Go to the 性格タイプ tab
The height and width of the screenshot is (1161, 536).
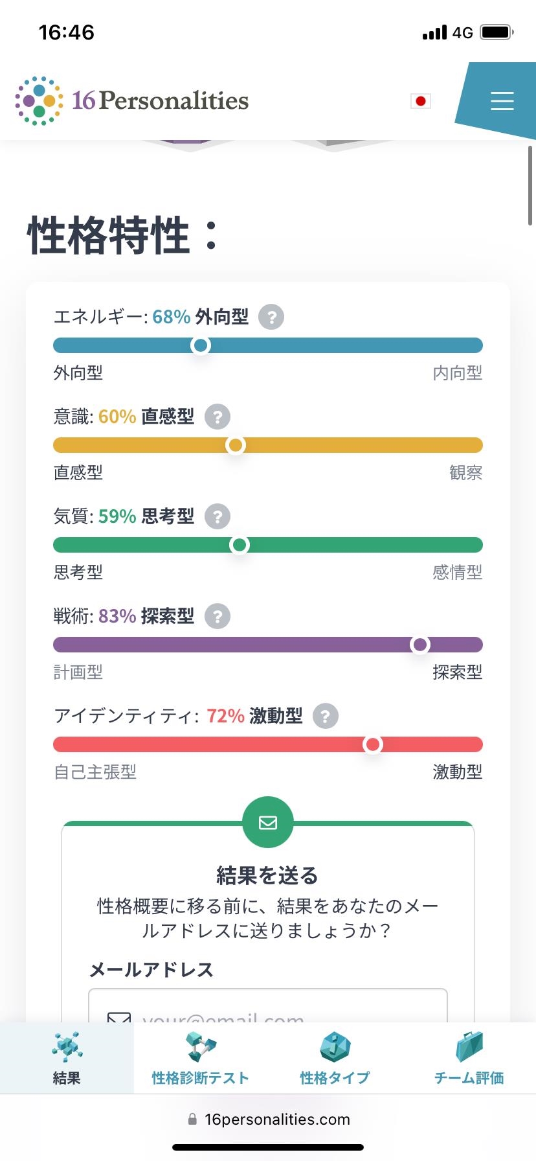pyautogui.click(x=335, y=1058)
